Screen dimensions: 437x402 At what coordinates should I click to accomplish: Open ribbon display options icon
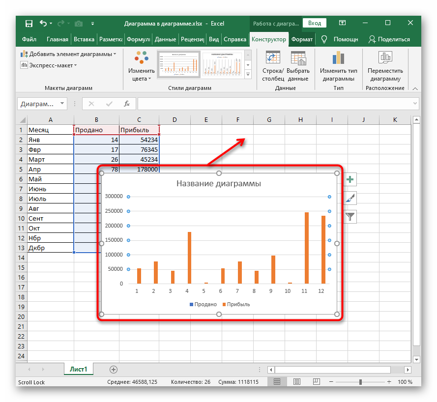coord(342,23)
